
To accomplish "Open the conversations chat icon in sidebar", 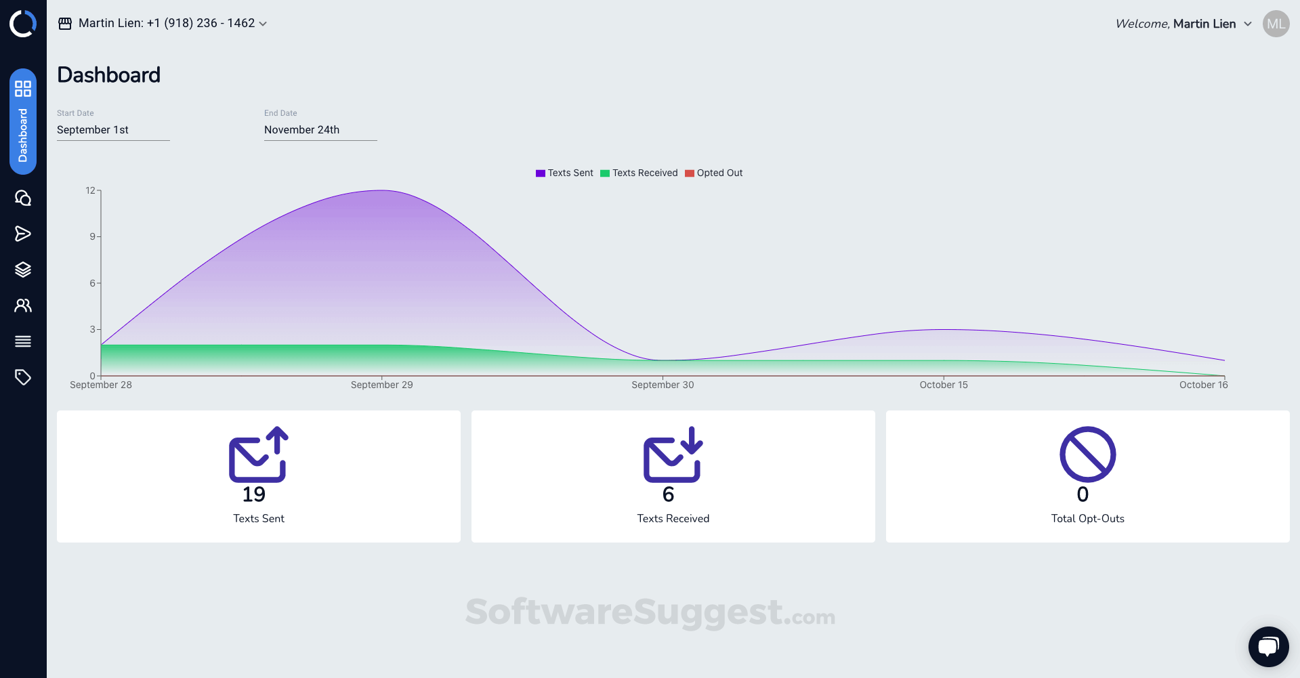I will pos(23,198).
